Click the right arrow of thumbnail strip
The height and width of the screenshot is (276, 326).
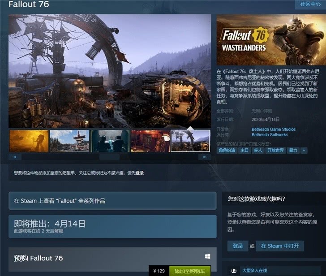pyautogui.click(x=205, y=157)
